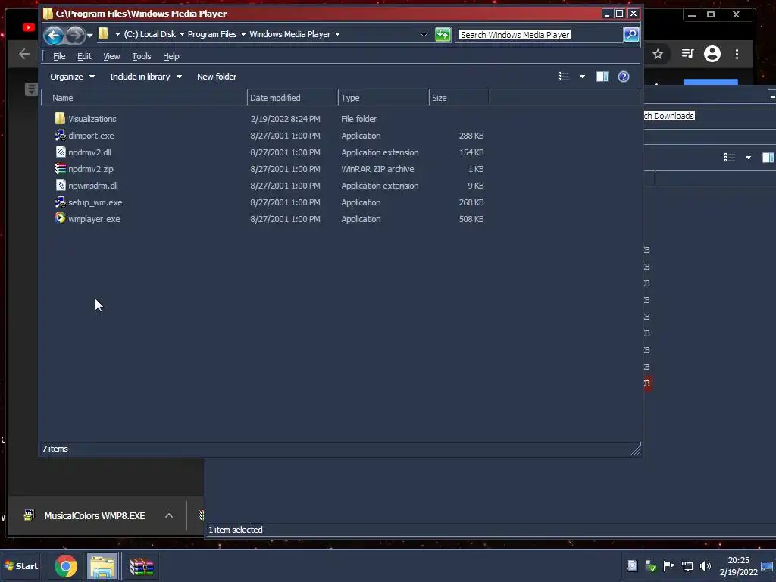Click (C:) Local Disk in the address bar
Viewport: 776px width, 582px height.
coord(150,34)
